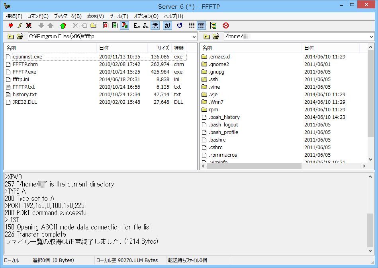Select ASCII transfer mode (A icon)

pyautogui.click(x=106, y=25)
